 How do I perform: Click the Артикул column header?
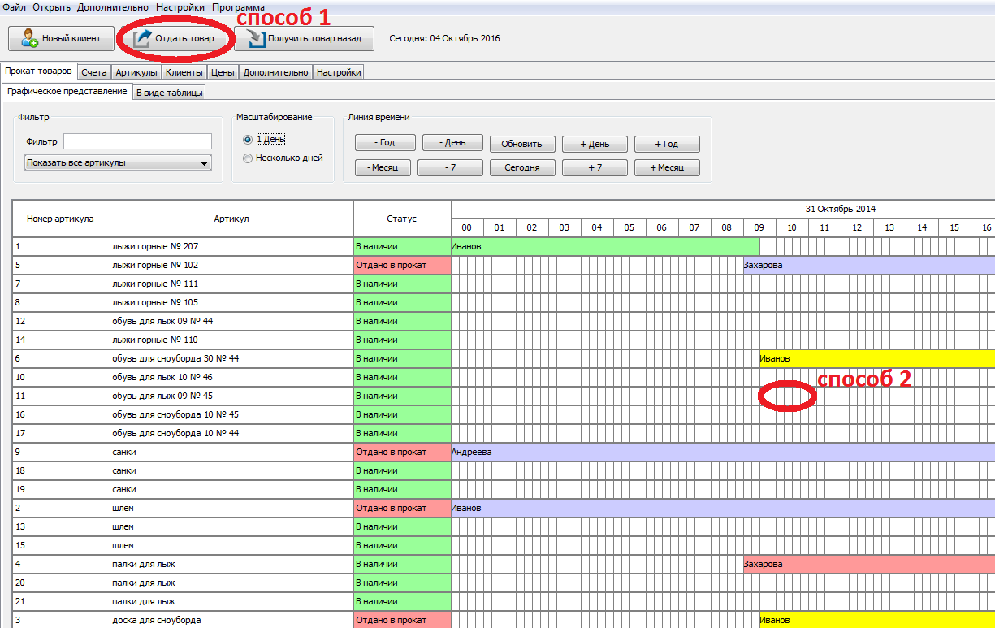coord(231,219)
